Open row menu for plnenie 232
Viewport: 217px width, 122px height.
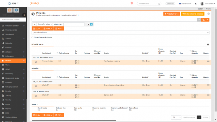pos(208,85)
